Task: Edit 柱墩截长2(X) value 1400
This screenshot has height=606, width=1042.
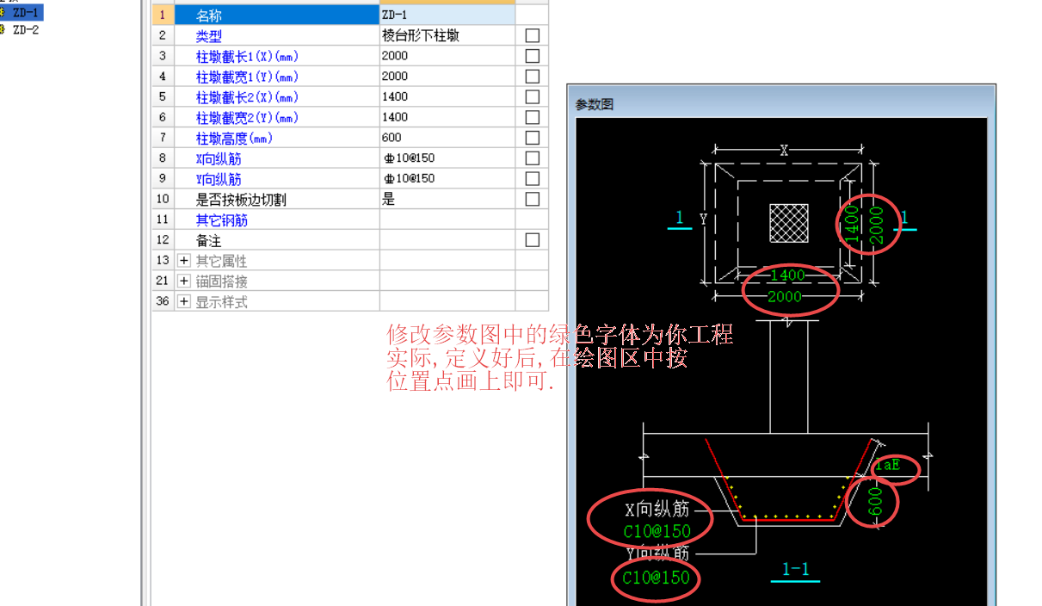Action: coord(447,97)
